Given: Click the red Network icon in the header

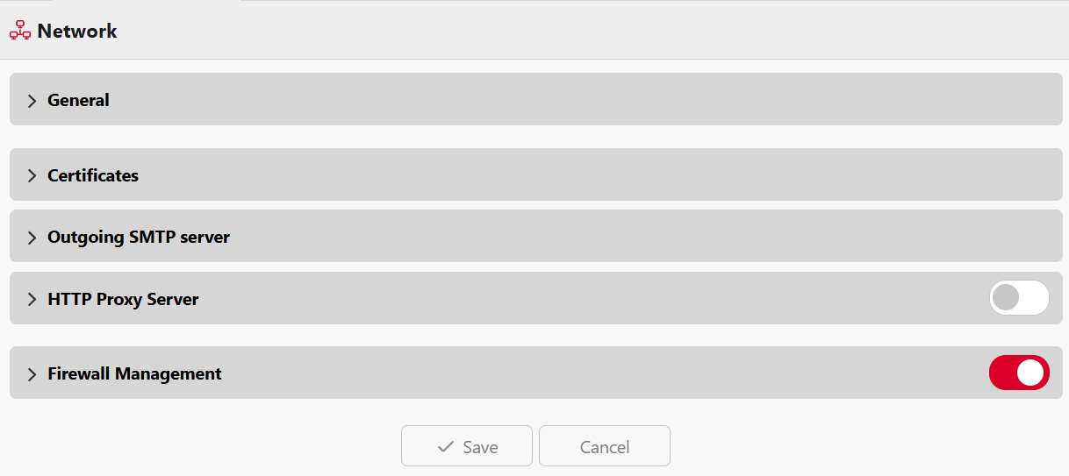Looking at the screenshot, I should (19, 31).
